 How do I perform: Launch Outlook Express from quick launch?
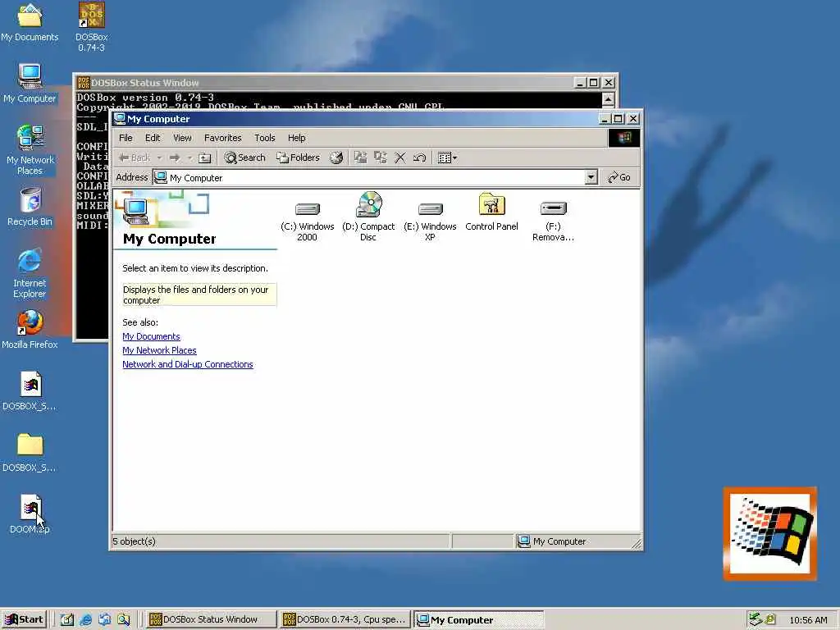104,620
